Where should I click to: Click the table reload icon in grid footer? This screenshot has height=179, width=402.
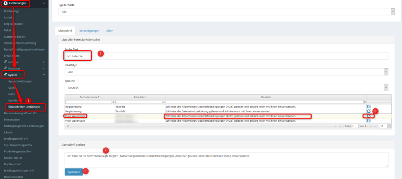click(69, 126)
